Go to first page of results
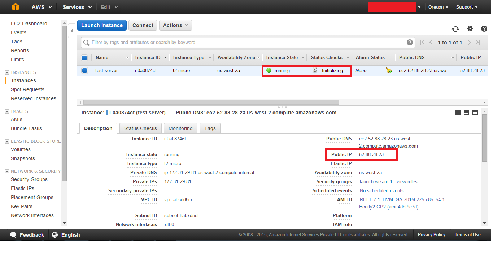493x277 pixels. pos(422,43)
